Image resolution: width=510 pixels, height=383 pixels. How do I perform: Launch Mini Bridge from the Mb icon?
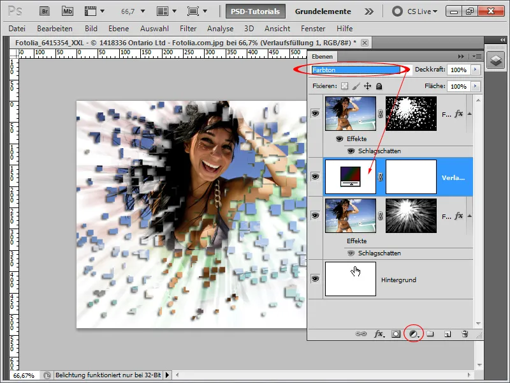point(68,11)
